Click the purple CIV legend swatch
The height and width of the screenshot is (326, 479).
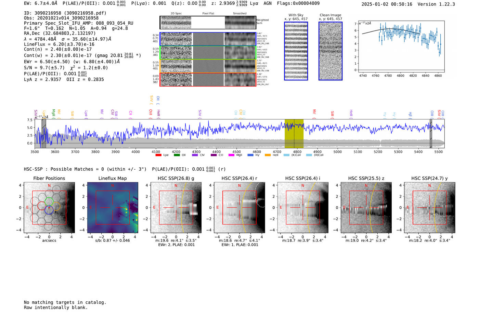(x=195, y=155)
